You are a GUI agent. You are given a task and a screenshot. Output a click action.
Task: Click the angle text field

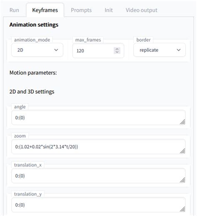click(98, 118)
